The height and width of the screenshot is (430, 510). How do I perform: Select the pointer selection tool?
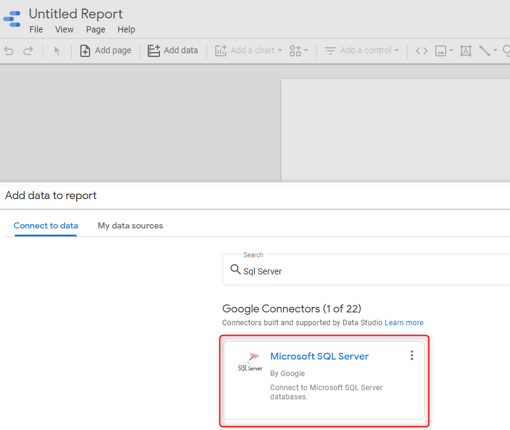[x=57, y=51]
